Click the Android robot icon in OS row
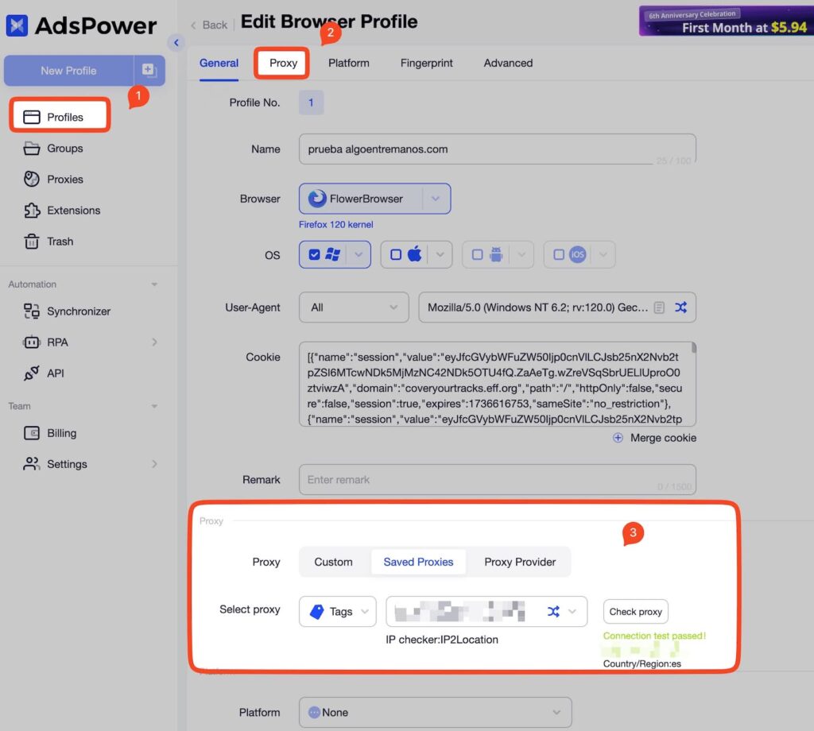The image size is (814, 731). (x=496, y=254)
